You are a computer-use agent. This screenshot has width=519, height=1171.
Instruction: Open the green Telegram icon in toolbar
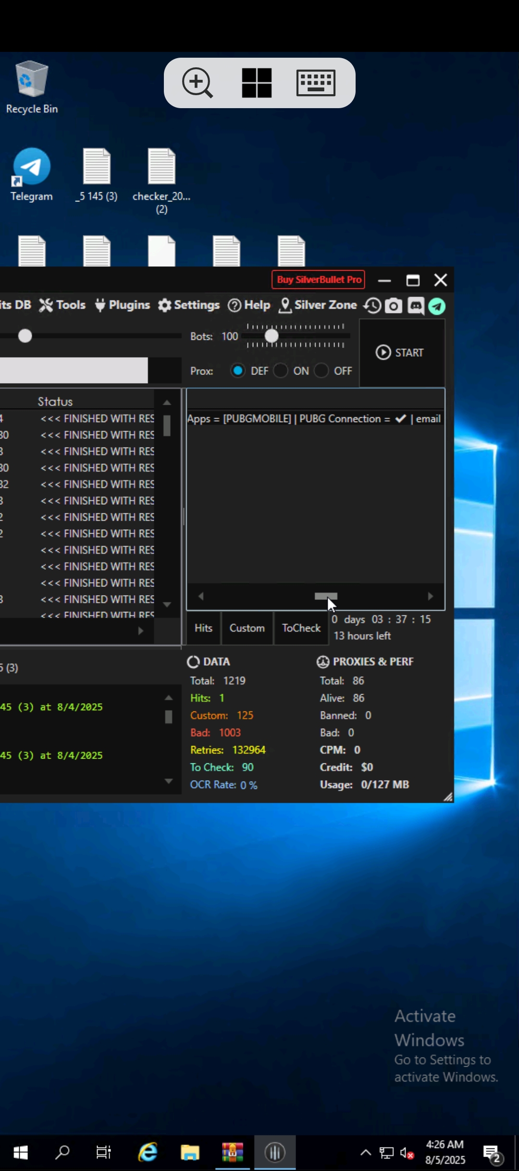tap(437, 306)
